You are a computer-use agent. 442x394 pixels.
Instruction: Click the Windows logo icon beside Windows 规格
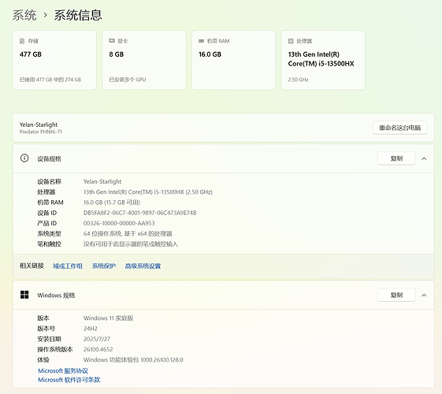(x=24, y=295)
